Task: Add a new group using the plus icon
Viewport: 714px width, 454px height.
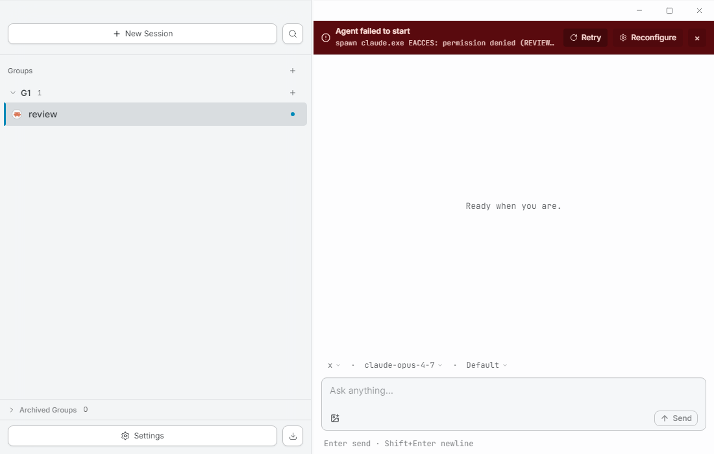Action: click(293, 70)
